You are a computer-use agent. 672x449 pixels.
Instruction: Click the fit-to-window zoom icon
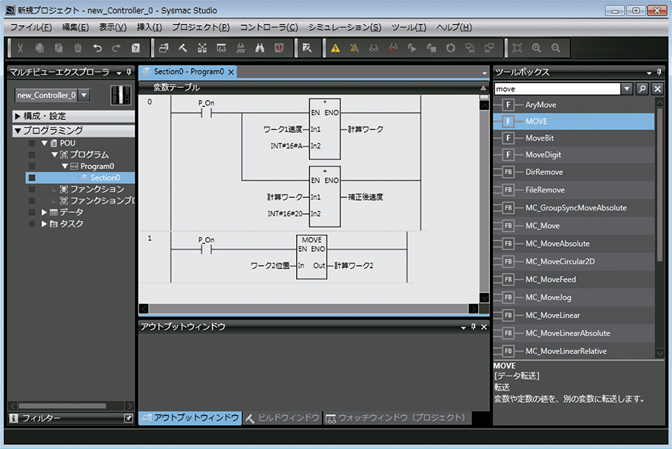(x=517, y=48)
